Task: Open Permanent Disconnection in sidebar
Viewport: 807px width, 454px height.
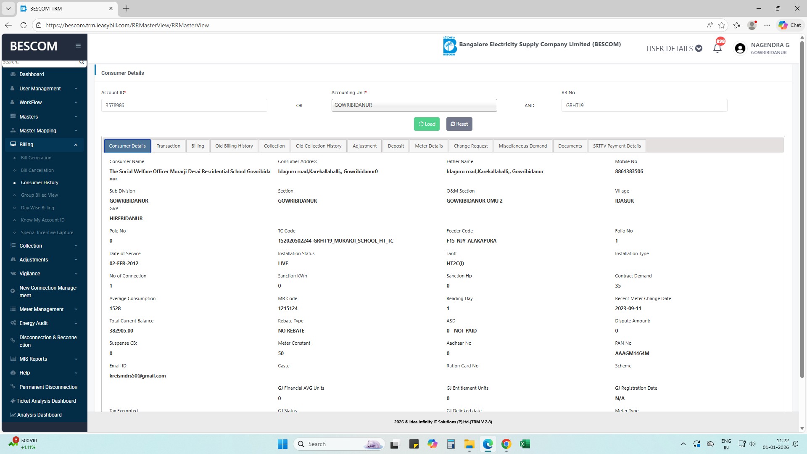Action: 48,387
